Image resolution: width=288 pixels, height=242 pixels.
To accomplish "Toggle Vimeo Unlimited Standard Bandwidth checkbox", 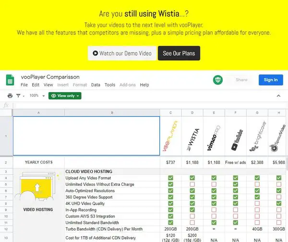I will pos(214,222).
